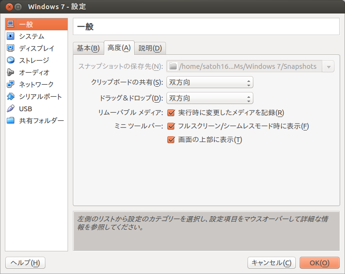This screenshot has height=274, width=345.
Task: Open オーディオ settings category
Action: pos(36,72)
